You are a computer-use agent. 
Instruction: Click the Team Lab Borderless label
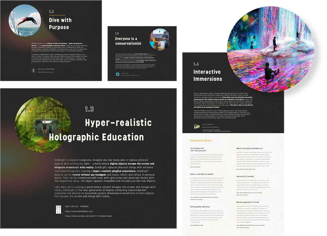[208, 124]
